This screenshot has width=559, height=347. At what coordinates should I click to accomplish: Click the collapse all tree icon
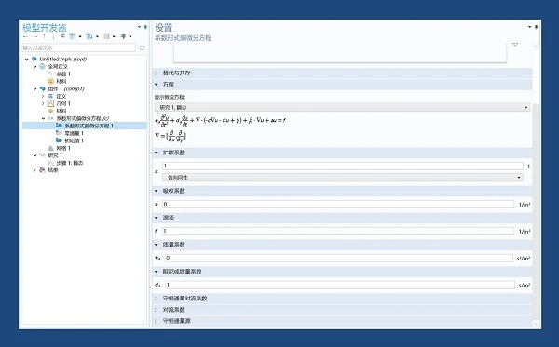73,36
